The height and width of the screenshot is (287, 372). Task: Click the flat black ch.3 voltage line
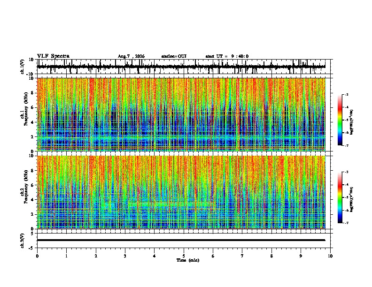[x=181, y=240]
